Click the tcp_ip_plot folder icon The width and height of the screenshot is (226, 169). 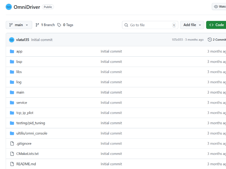coord(12,113)
